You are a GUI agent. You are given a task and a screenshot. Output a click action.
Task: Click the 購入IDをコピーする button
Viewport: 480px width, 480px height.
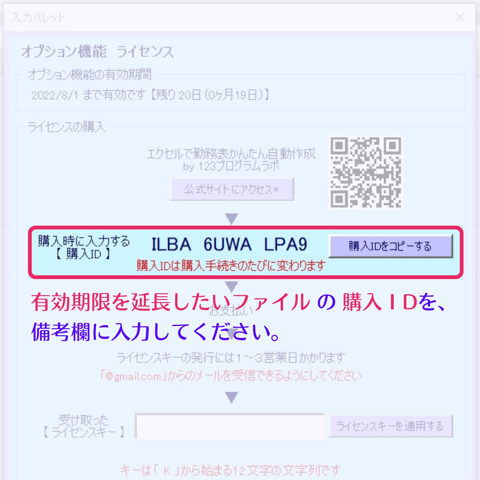coord(391,246)
